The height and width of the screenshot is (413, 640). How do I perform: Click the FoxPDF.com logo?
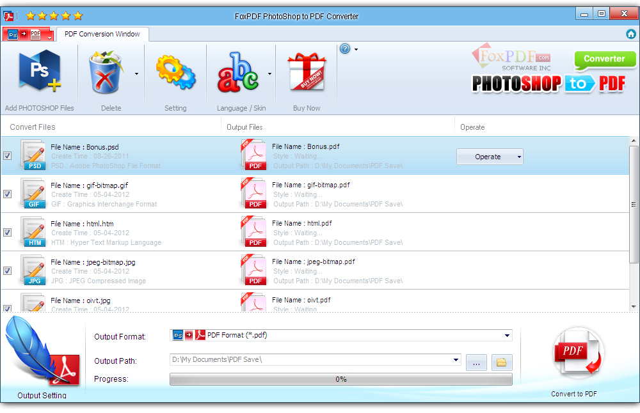511,57
